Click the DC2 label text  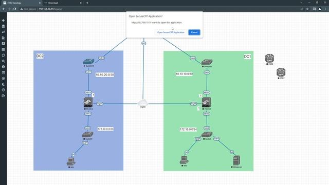click(x=40, y=56)
